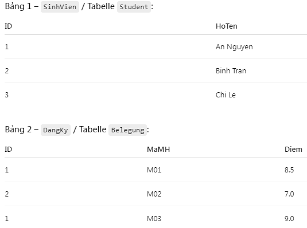
Task: Select the An Nguyen cell
Action: (x=234, y=47)
